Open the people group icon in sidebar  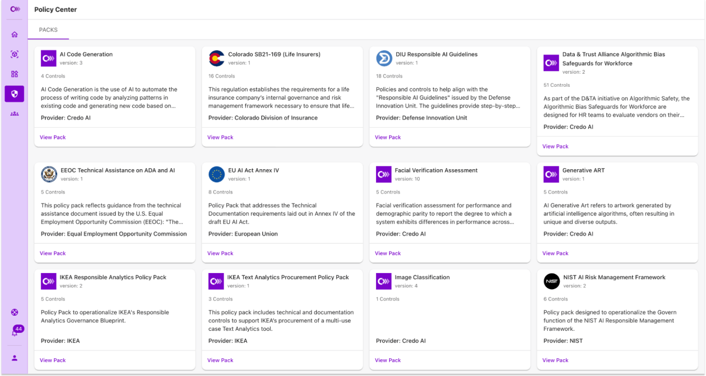coord(15,114)
